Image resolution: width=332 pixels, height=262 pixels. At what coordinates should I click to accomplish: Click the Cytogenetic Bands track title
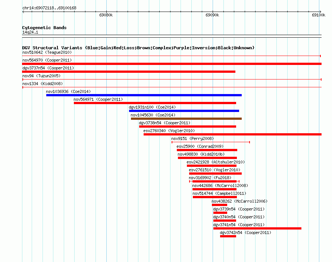coord(44,28)
